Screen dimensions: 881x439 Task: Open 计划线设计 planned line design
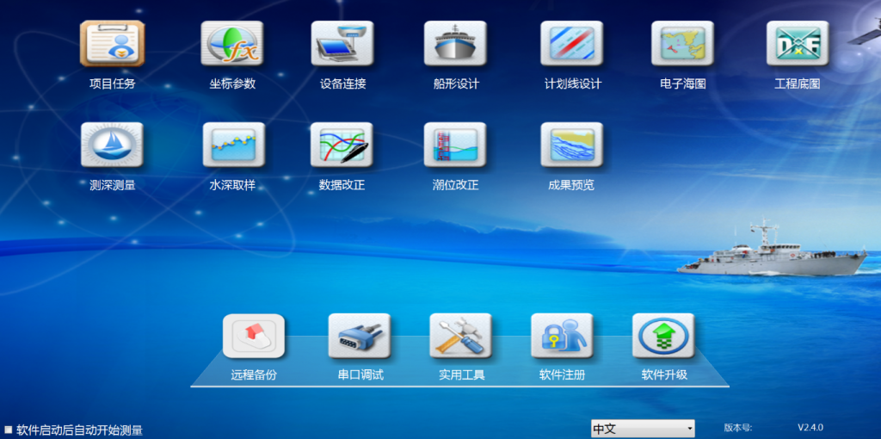[572, 44]
